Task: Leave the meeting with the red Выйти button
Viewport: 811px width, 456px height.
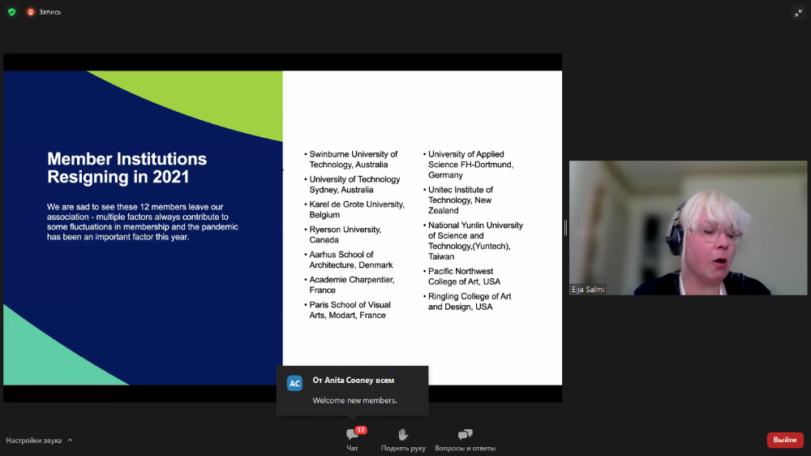Action: point(784,440)
